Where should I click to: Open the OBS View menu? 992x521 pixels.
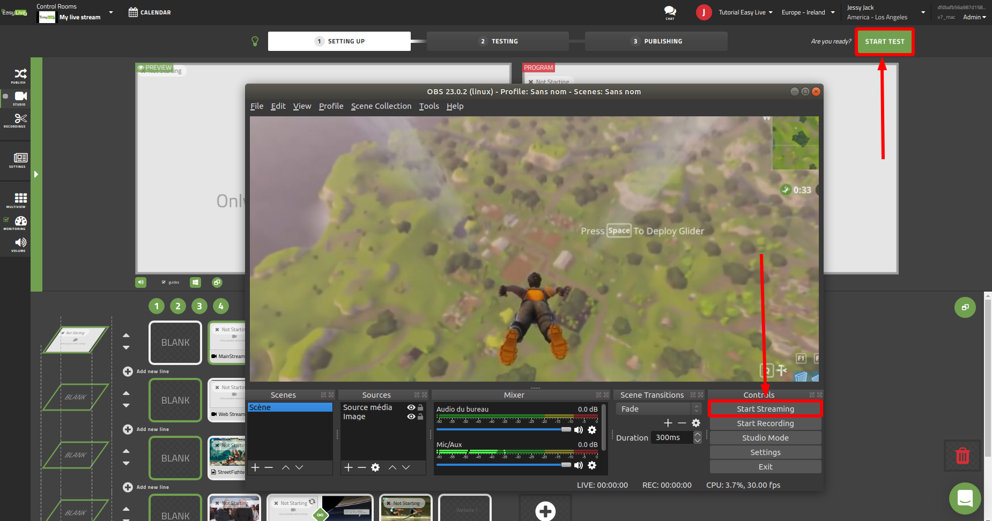pos(302,106)
